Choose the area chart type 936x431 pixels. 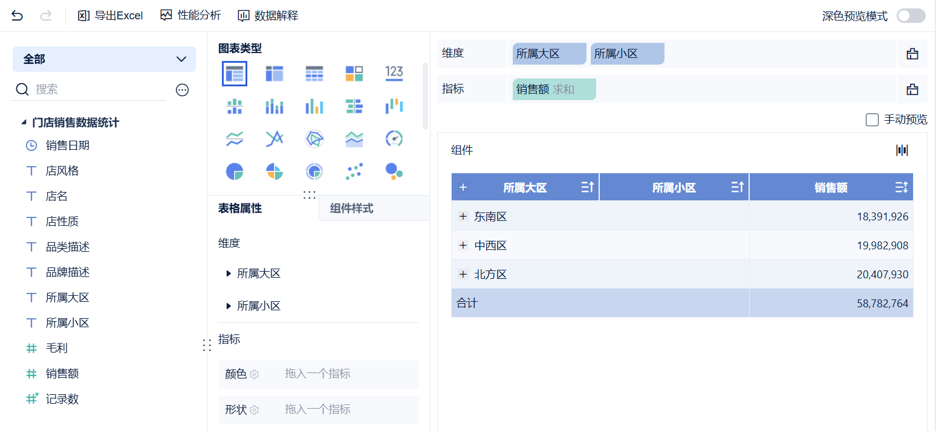(354, 139)
